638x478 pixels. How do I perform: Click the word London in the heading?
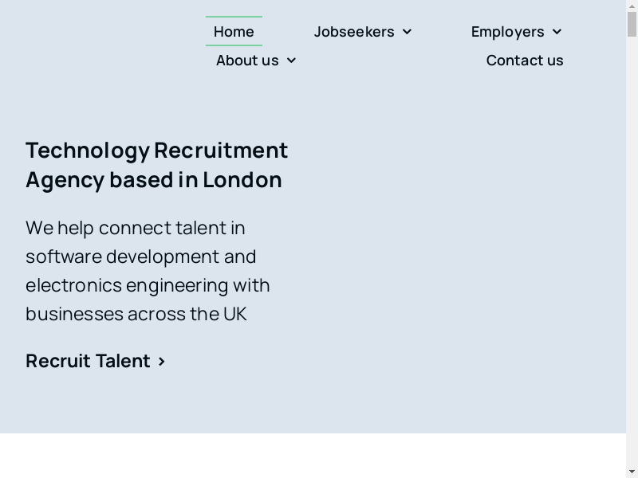(242, 180)
